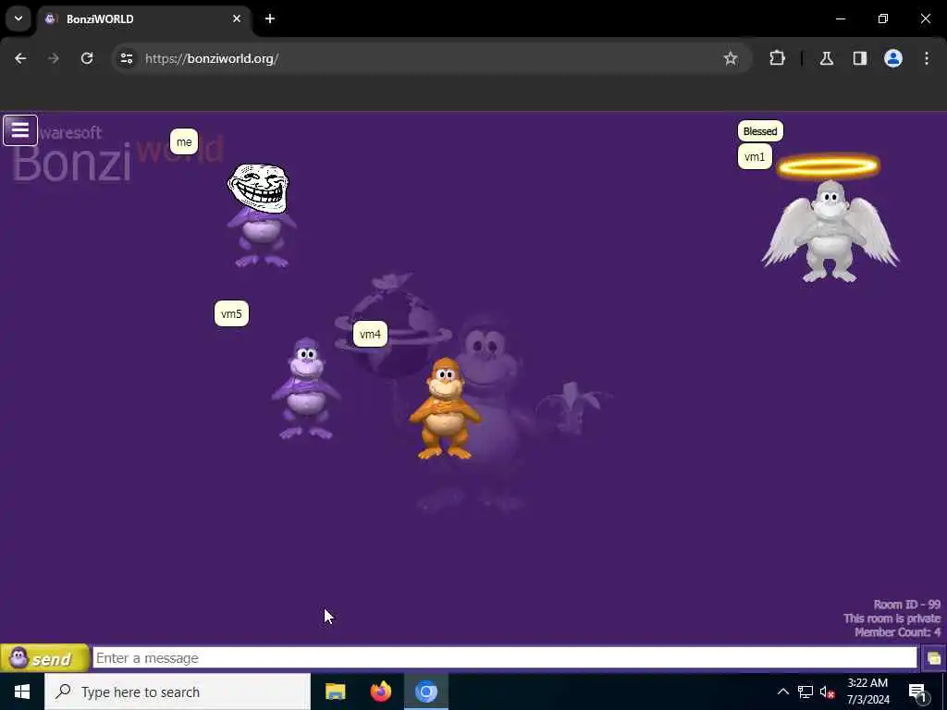The image size is (947, 710).
Task: Click the 'Member Count: 4' text
Action: pos(897,632)
